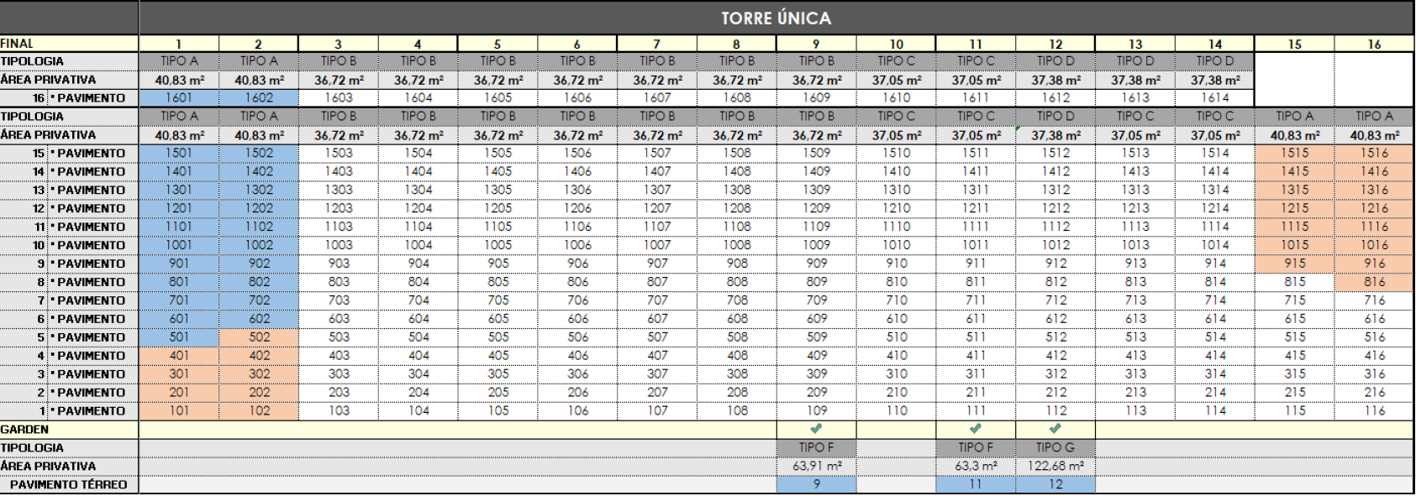Select the blue unit 1601 cell

pyautogui.click(x=178, y=98)
